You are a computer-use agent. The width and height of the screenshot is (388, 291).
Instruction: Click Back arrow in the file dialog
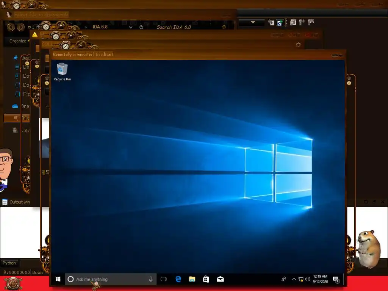pos(11,27)
